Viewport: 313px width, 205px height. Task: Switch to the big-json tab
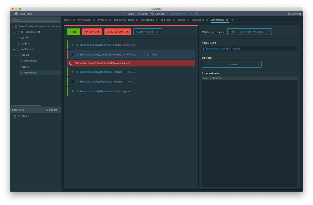coord(166,20)
